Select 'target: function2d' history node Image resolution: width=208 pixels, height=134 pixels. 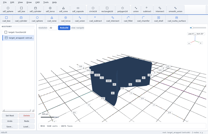[18, 32]
